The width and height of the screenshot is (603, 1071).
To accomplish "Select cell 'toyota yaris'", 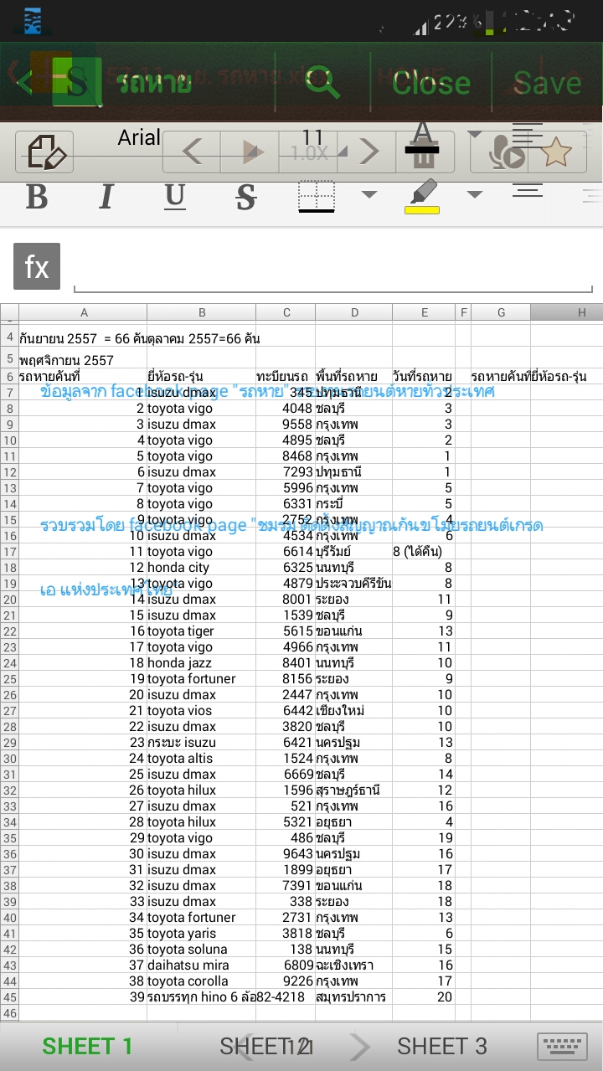I will [202, 934].
